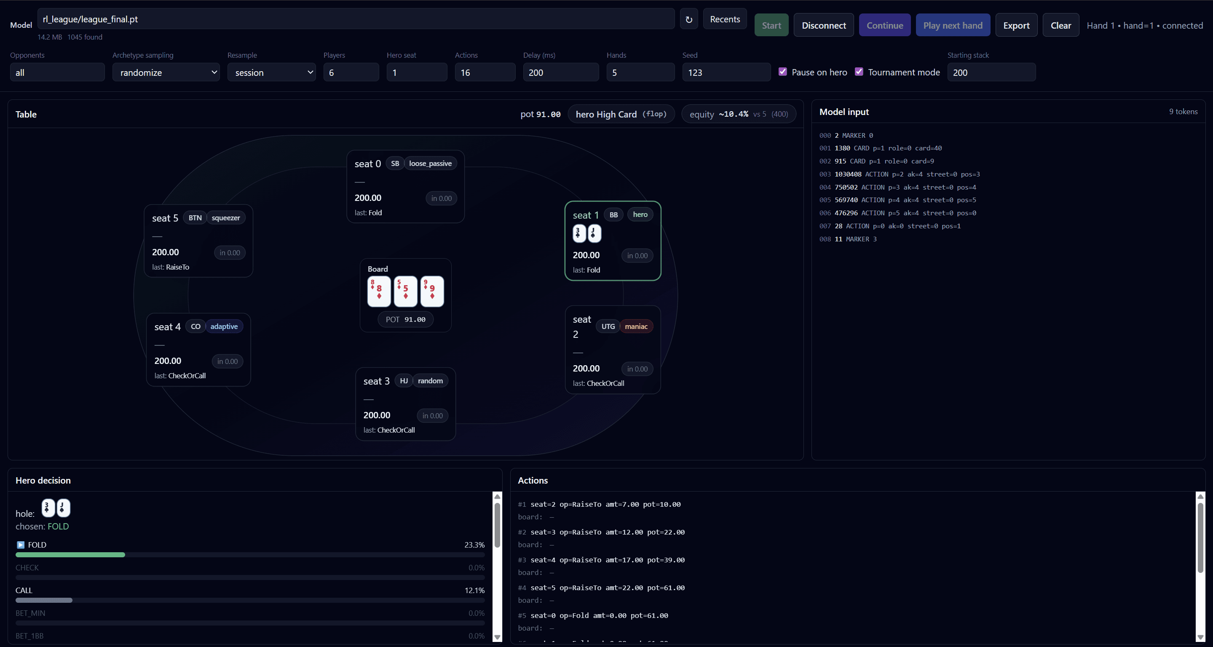The image size is (1213, 647).
Task: Click the CO badge on seat 4
Action: [195, 326]
